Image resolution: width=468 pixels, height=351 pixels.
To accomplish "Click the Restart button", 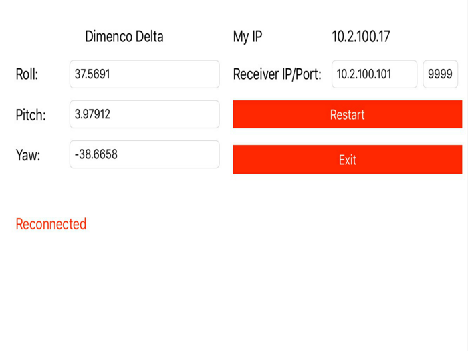I will click(x=347, y=114).
